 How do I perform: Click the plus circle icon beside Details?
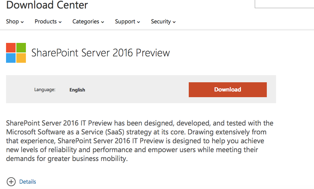(11, 182)
